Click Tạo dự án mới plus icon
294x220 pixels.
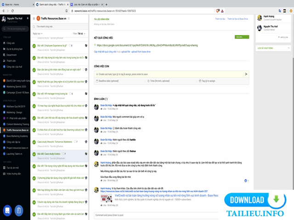4,168
